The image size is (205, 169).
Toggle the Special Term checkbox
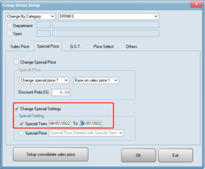pos(21,123)
